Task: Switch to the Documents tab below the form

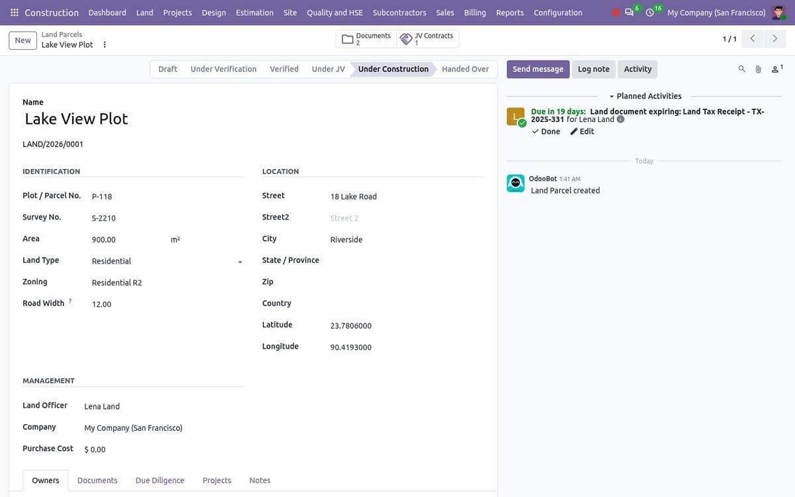Action: coord(97,480)
